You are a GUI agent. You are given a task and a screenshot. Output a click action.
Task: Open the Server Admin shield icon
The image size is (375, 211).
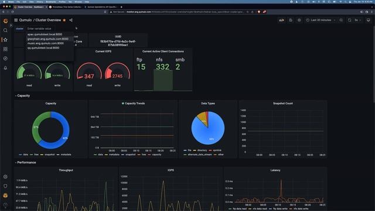coord(5,186)
